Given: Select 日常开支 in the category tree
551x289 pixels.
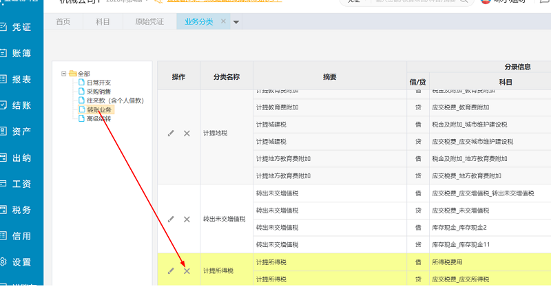Looking at the screenshot, I should 98,83.
